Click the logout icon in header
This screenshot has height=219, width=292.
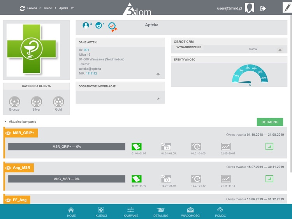coord(263,9)
